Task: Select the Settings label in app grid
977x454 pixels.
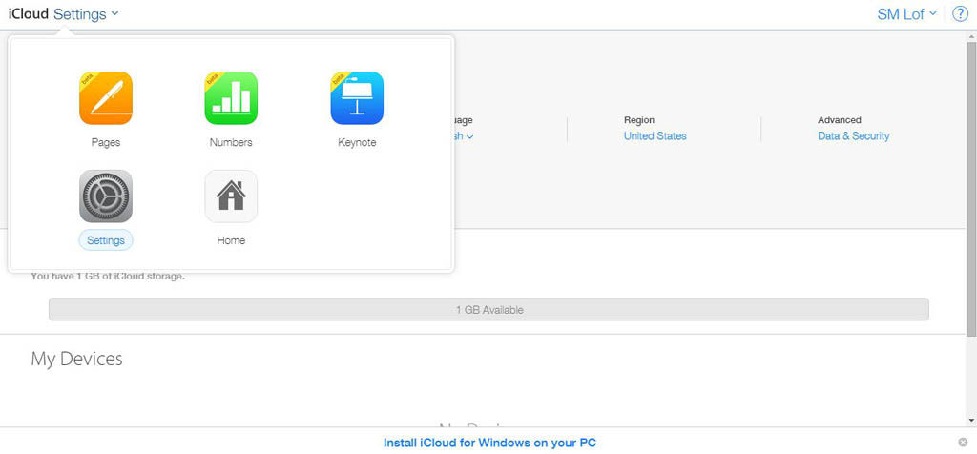Action: [x=105, y=240]
